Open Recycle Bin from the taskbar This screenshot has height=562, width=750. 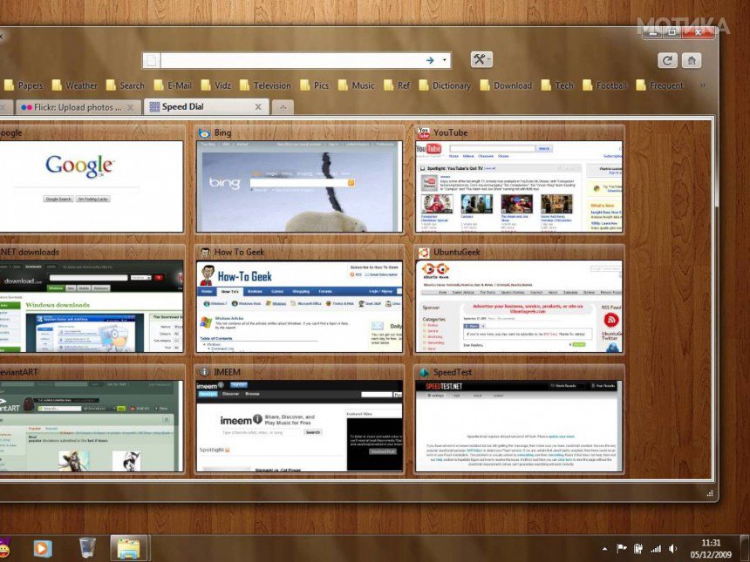click(x=87, y=548)
